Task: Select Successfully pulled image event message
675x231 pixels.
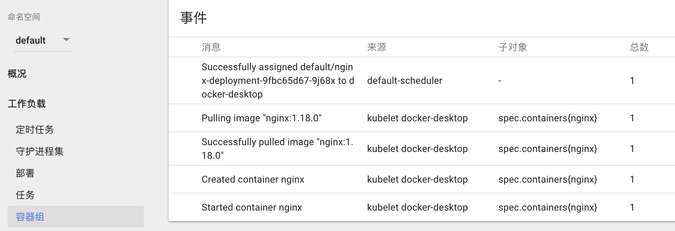Action: [278, 149]
